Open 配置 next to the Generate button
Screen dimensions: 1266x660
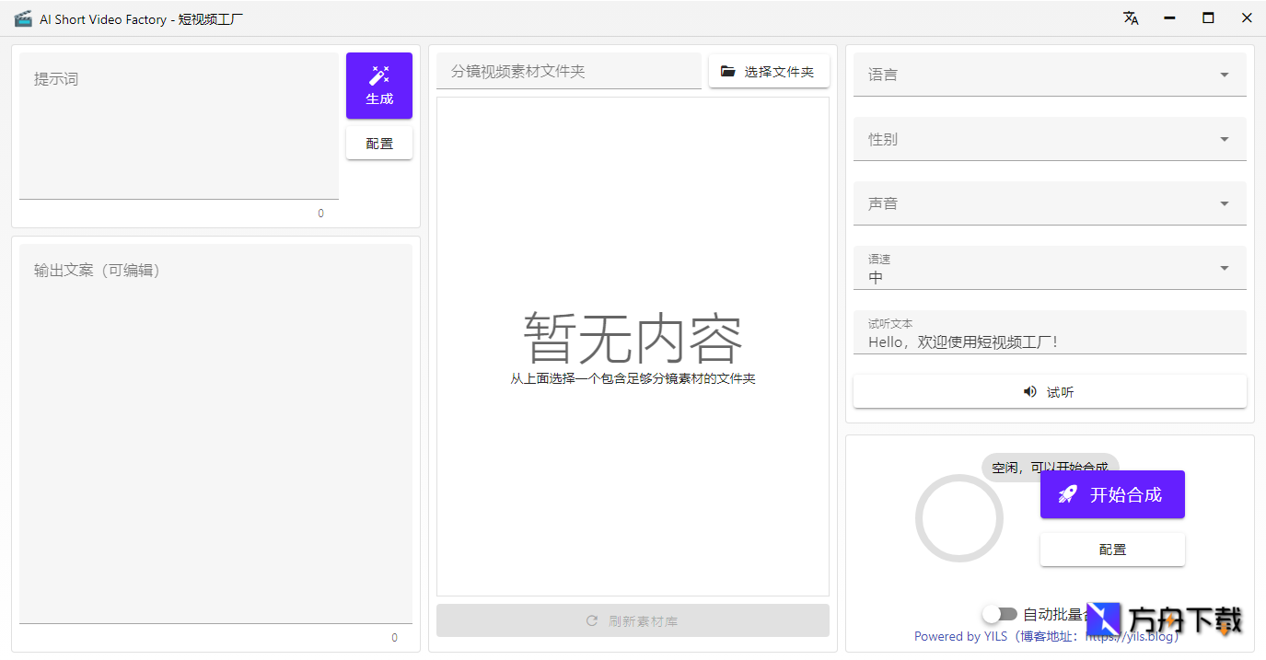[379, 143]
